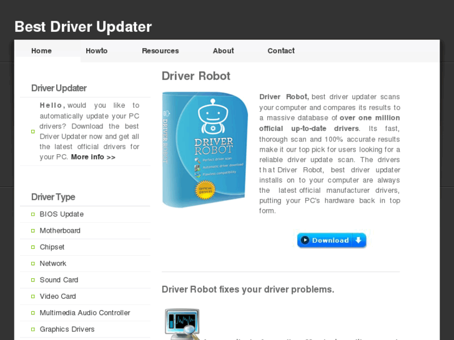Image resolution: width=454 pixels, height=340 pixels.
Task: Click the down arrow on Download button
Action: pos(358,240)
